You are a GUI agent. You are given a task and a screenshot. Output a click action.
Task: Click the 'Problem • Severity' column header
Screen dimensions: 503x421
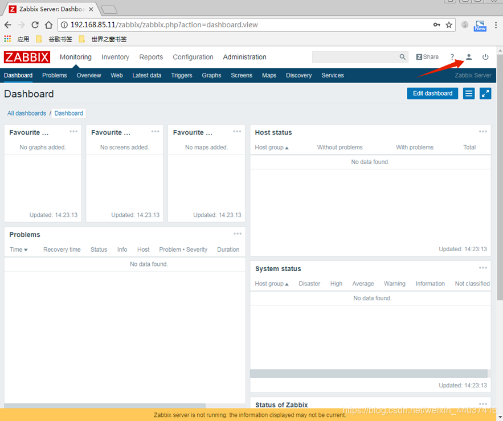[183, 250]
